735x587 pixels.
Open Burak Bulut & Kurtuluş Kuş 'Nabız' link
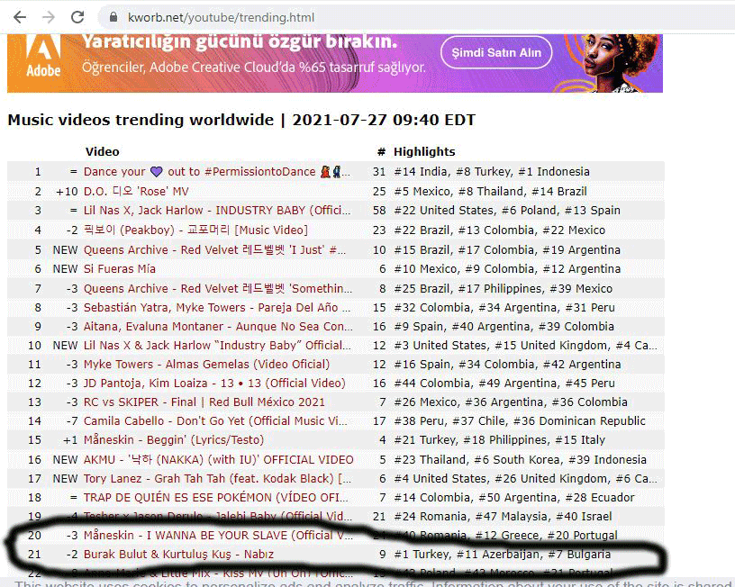(178, 555)
